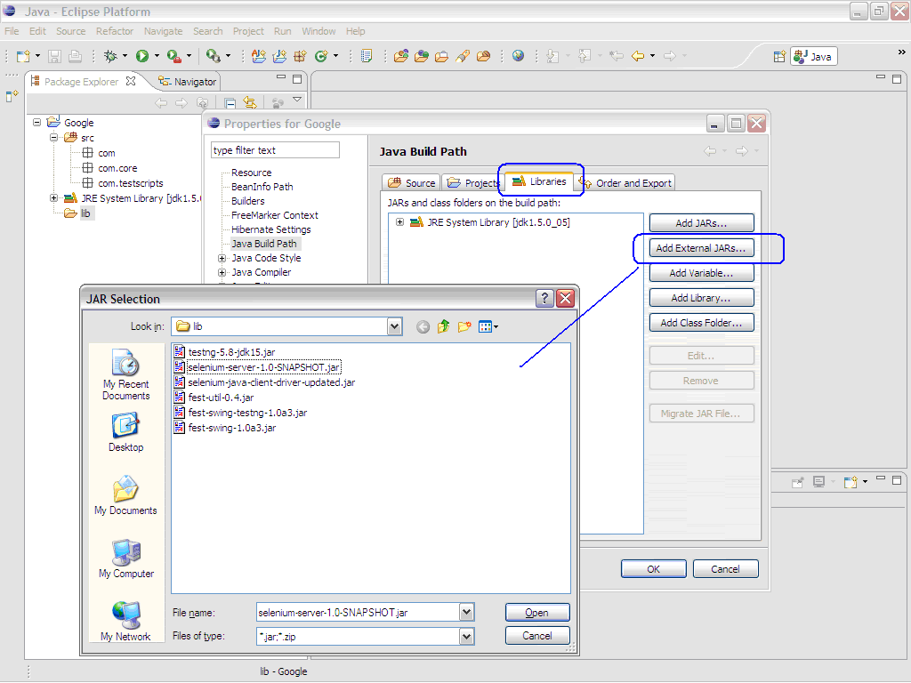The height and width of the screenshot is (683, 911).
Task: Select com.testscripts package in tree
Action: pos(123,183)
